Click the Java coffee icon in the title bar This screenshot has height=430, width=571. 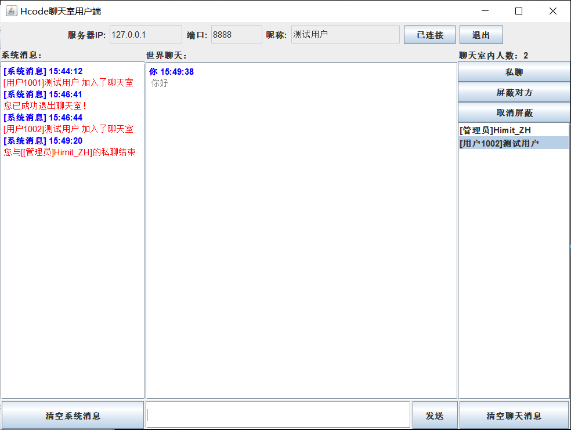(x=11, y=10)
